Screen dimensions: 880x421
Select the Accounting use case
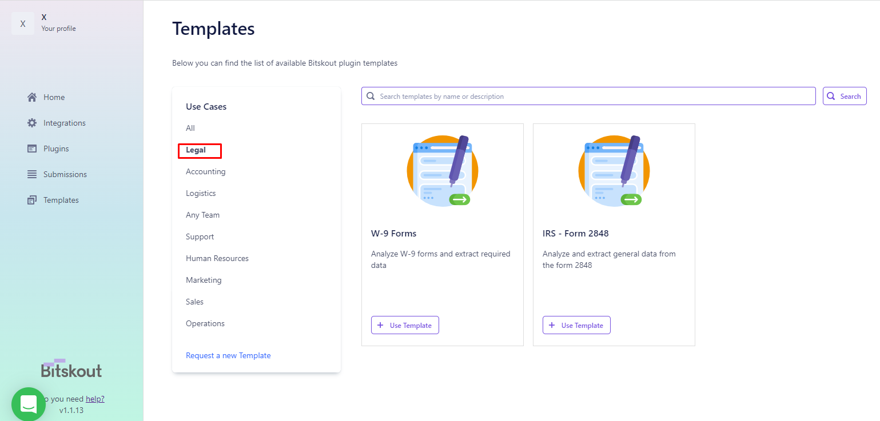pyautogui.click(x=206, y=171)
